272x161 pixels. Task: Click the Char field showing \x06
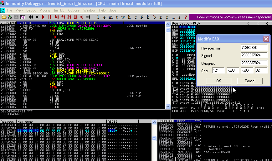(247, 70)
